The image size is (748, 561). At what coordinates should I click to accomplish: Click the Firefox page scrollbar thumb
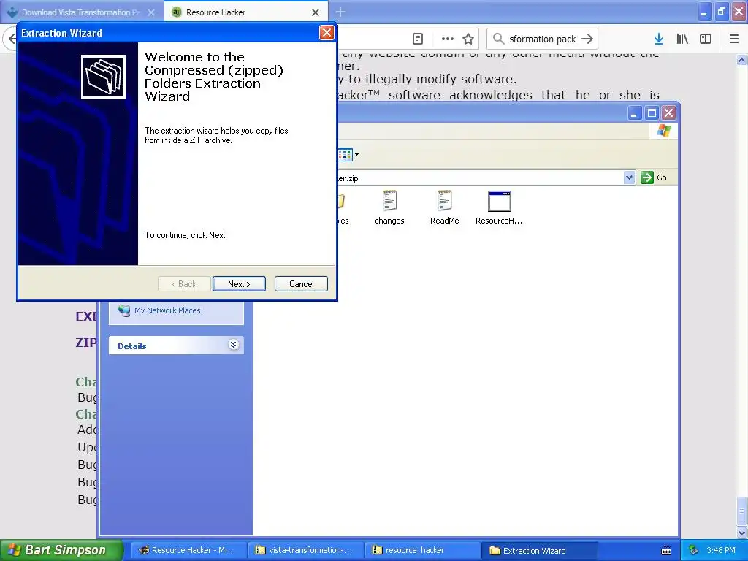[x=741, y=511]
